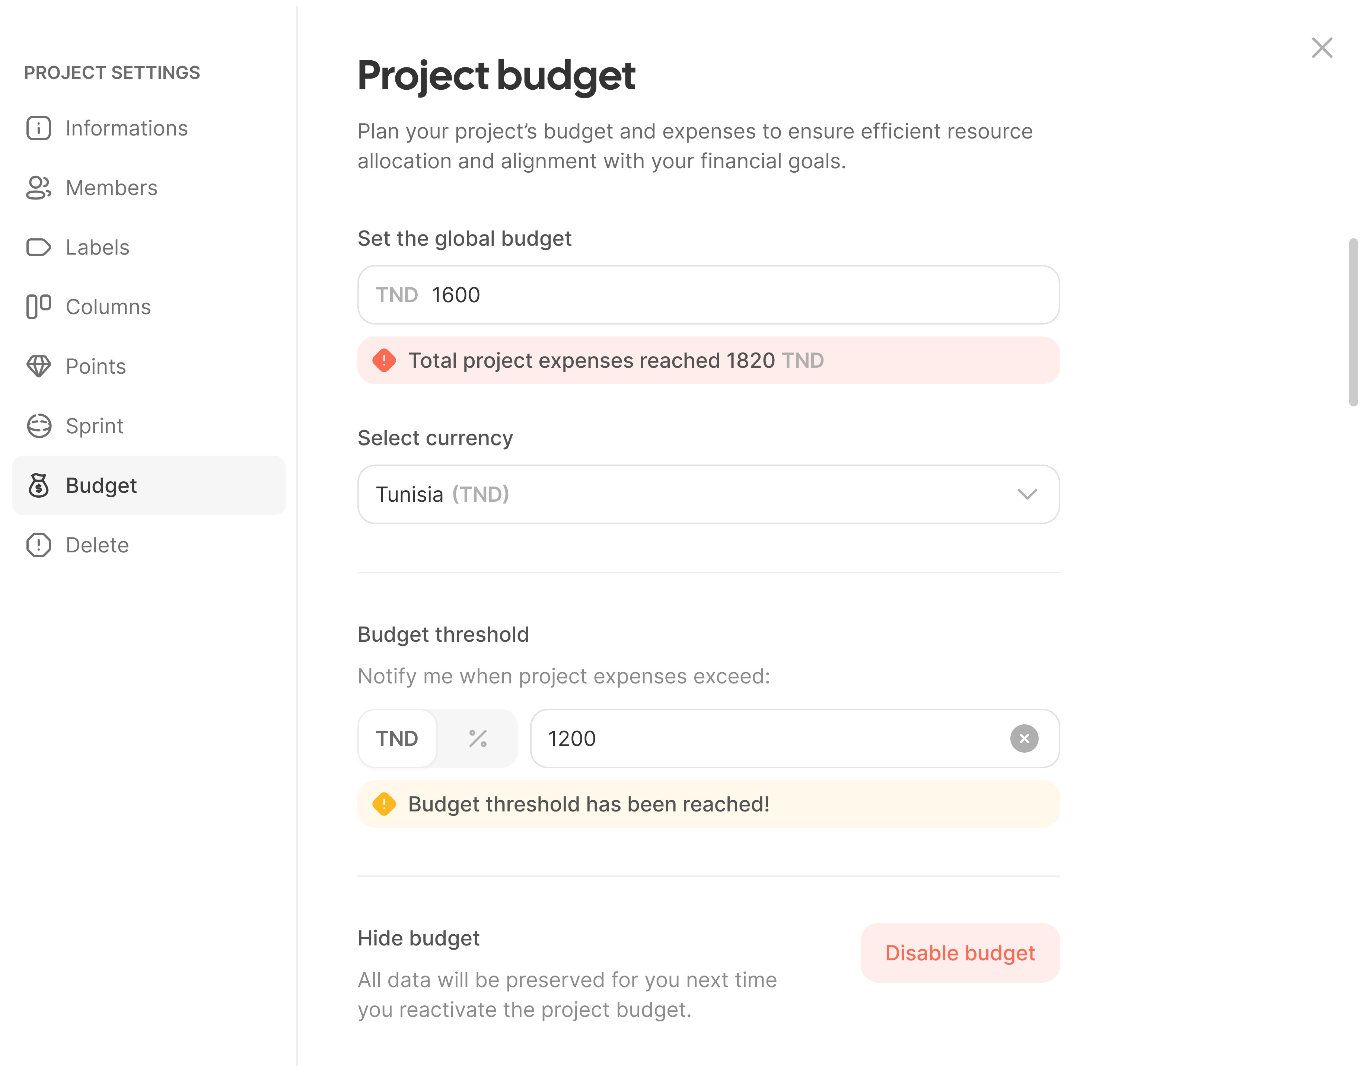The image size is (1370, 1072).
Task: Click the Labels tag icon
Action: [x=38, y=247]
